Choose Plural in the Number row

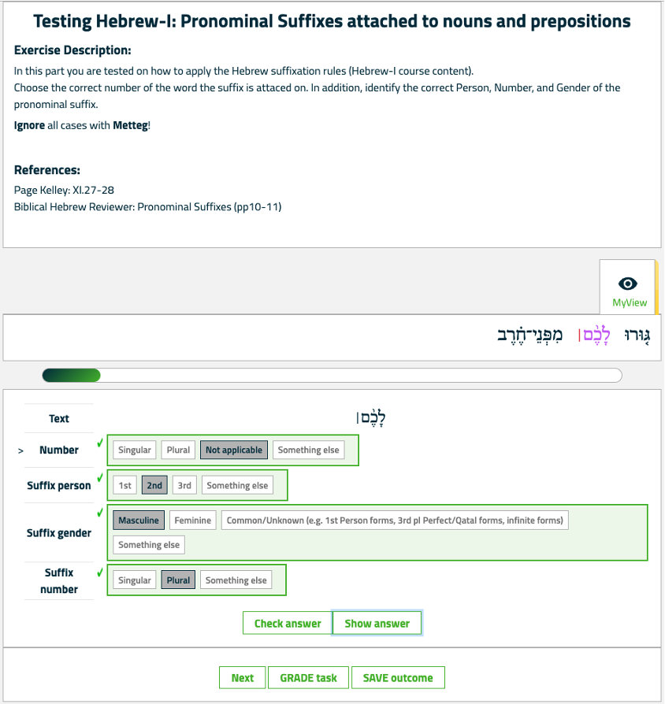pos(178,450)
